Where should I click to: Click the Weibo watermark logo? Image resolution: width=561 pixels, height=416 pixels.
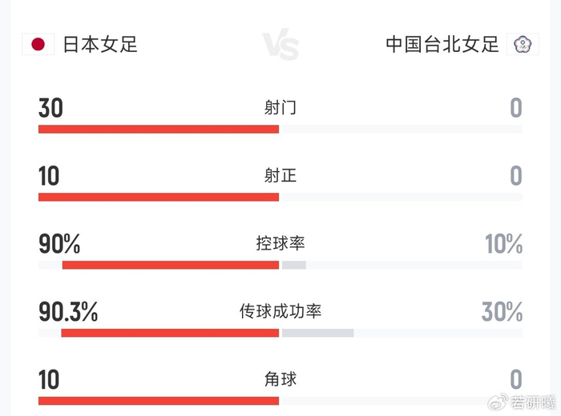click(498, 401)
